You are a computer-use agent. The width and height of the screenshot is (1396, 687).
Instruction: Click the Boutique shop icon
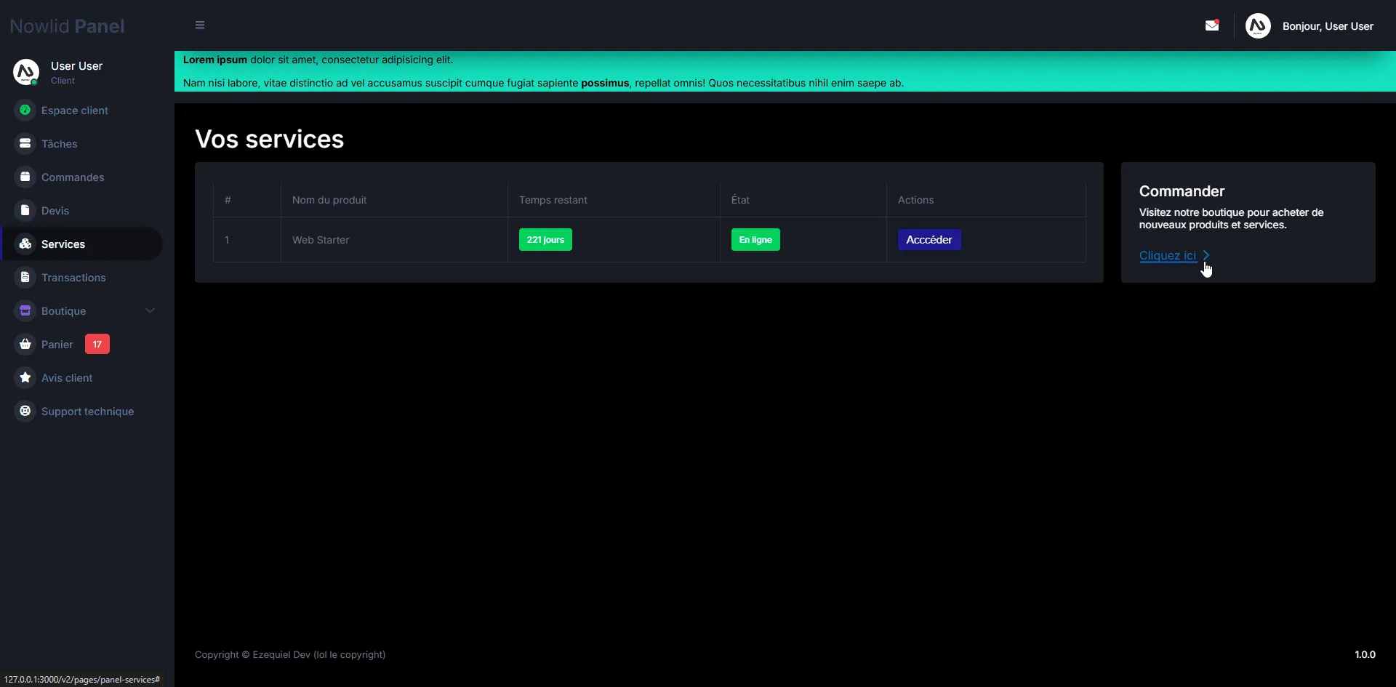click(25, 311)
